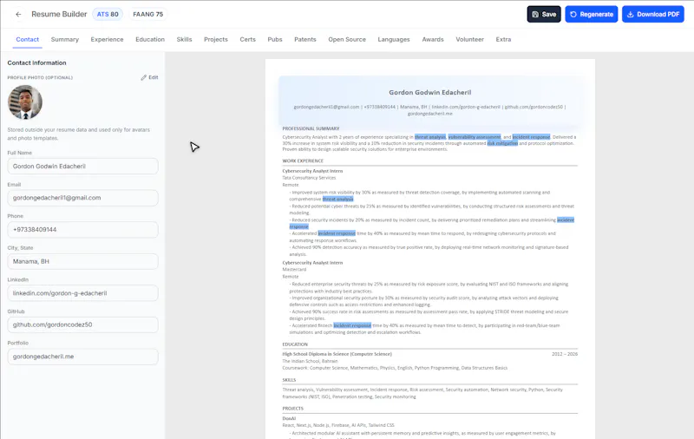The height and width of the screenshot is (439, 694).
Task: Switch to the Languages tab
Action: tap(394, 39)
